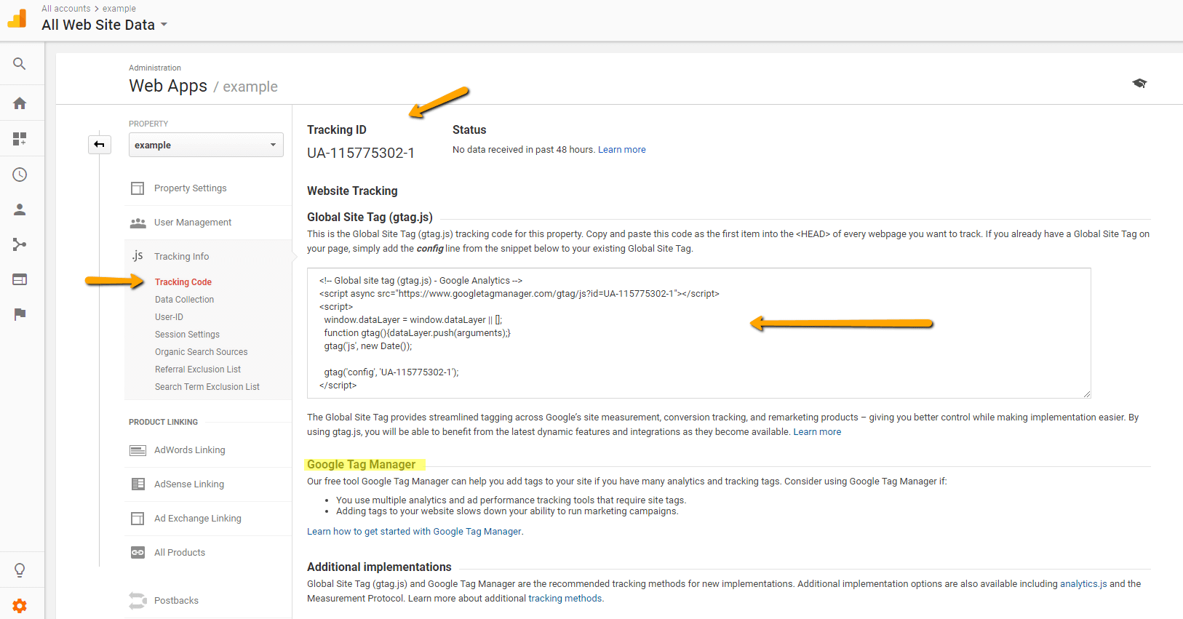Select Tracking Code submenu item
Viewport: 1183px width, 619px height.
(x=183, y=282)
